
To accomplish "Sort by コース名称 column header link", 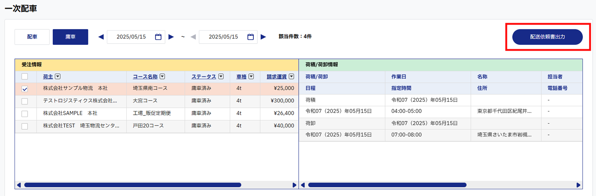I will click(145, 77).
